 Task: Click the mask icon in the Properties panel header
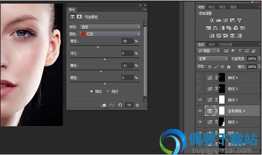79,17
